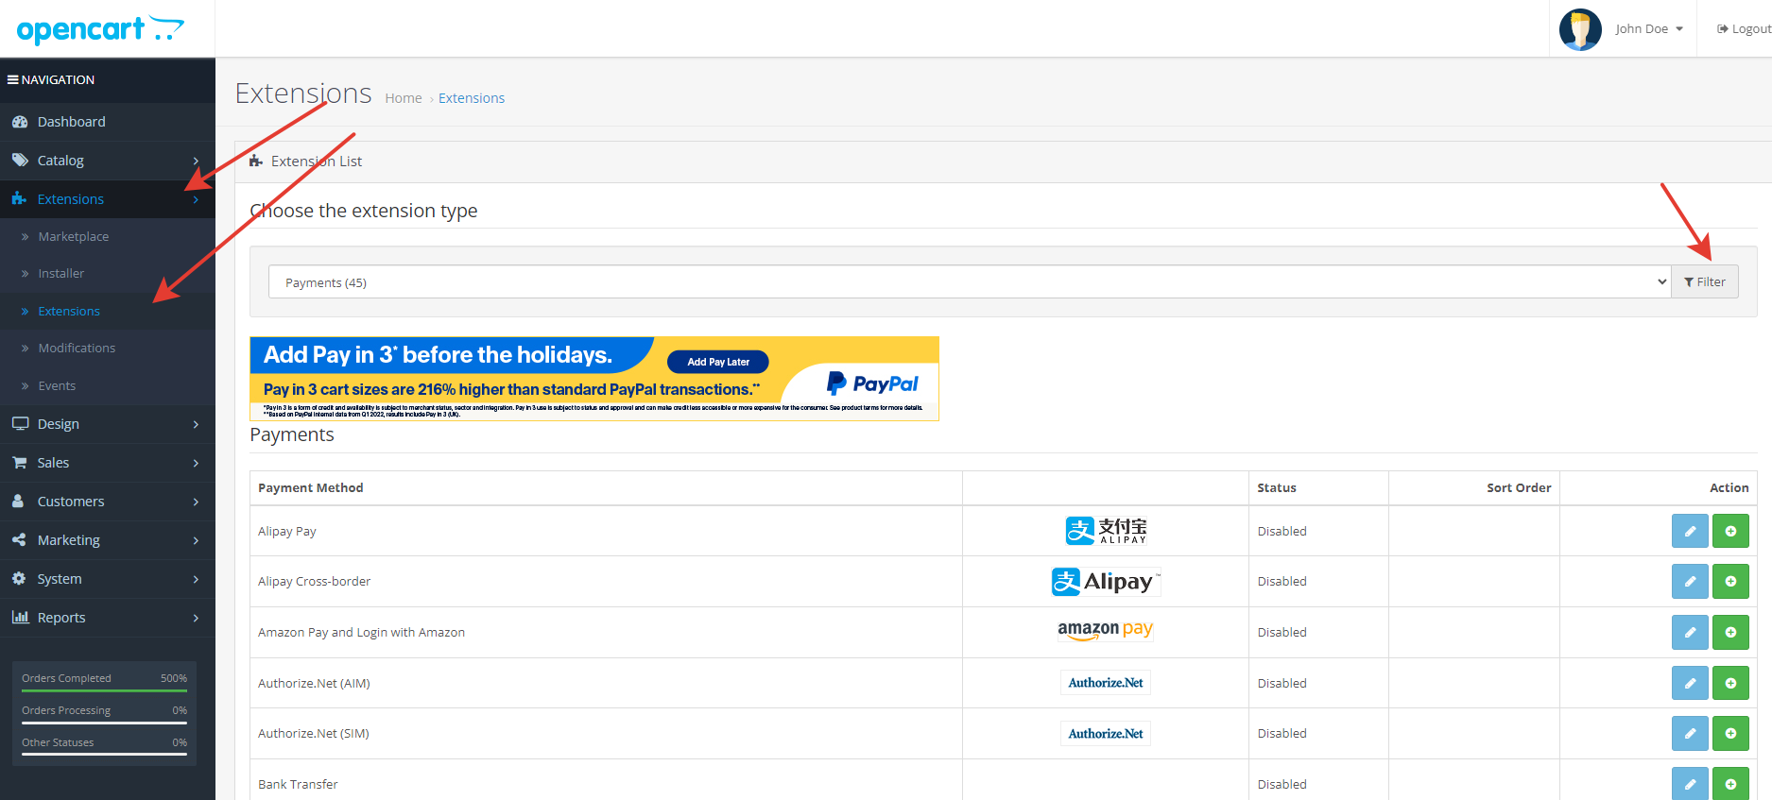Click edit pencil for Amazon Pay row
Screen dimensions: 1772x800
pos(1689,632)
